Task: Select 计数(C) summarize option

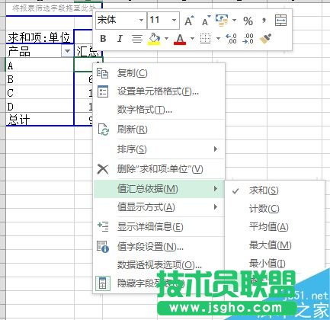Action: coord(274,209)
